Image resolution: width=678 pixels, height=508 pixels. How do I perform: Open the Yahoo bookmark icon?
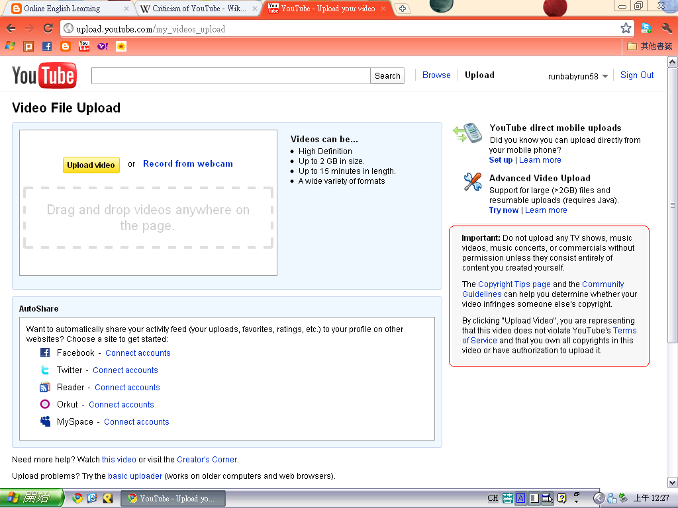[103, 46]
